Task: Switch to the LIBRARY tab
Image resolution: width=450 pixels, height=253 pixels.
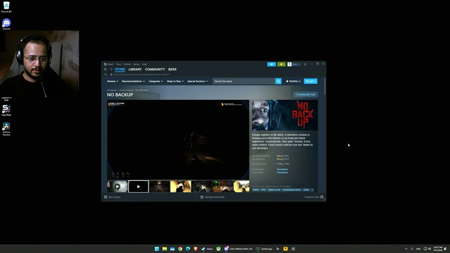Action: pyautogui.click(x=135, y=69)
